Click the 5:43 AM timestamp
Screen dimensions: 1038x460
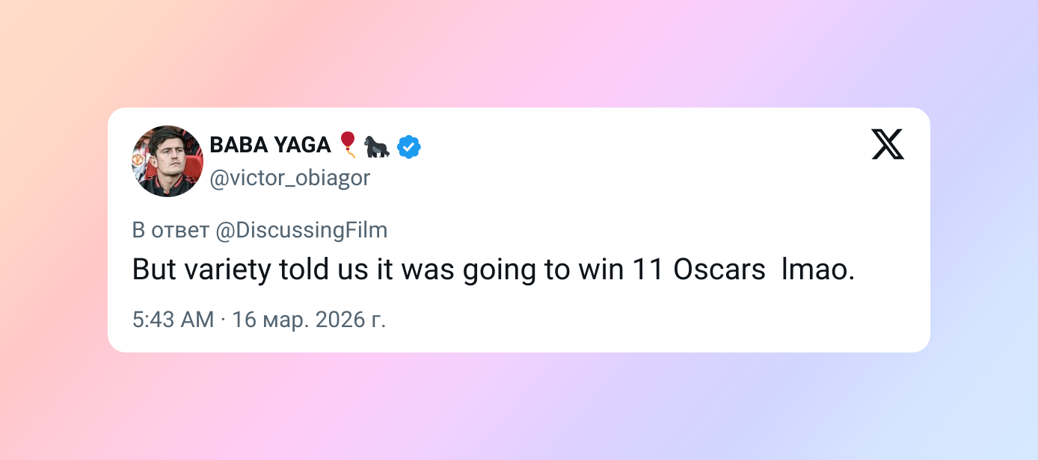(173, 320)
